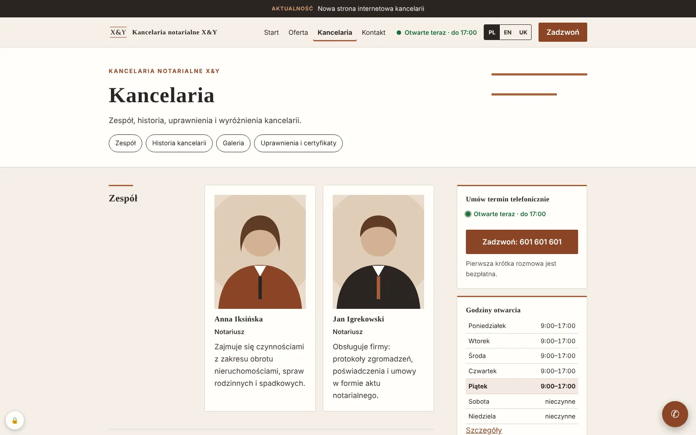Click Jan Igrekowski portrait image
The image size is (696, 435).
tap(378, 252)
